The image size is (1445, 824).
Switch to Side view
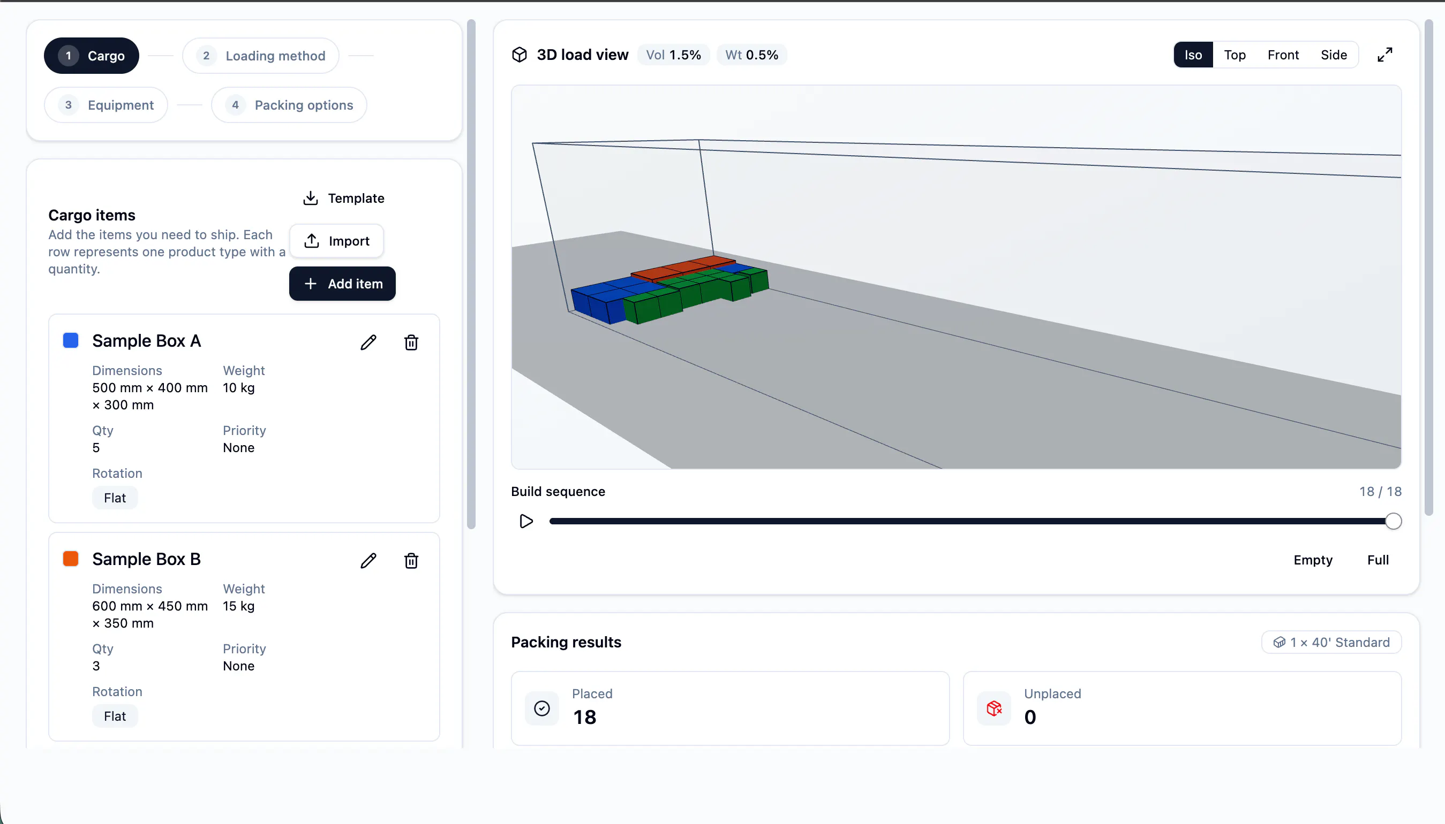1334,55
